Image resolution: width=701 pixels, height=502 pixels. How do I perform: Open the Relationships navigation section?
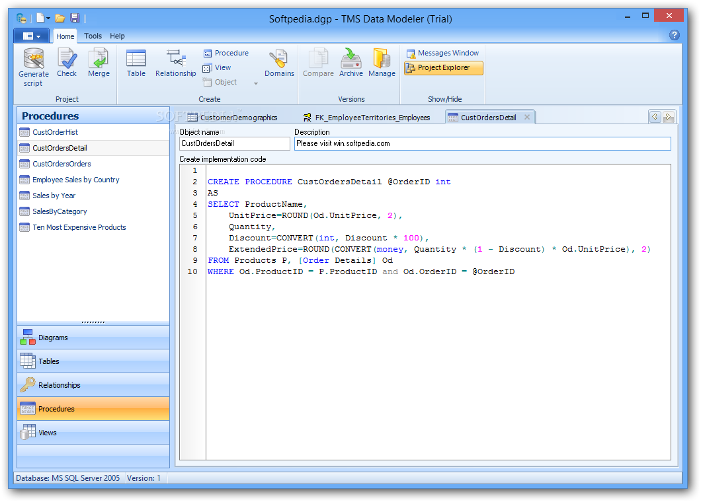click(x=93, y=384)
